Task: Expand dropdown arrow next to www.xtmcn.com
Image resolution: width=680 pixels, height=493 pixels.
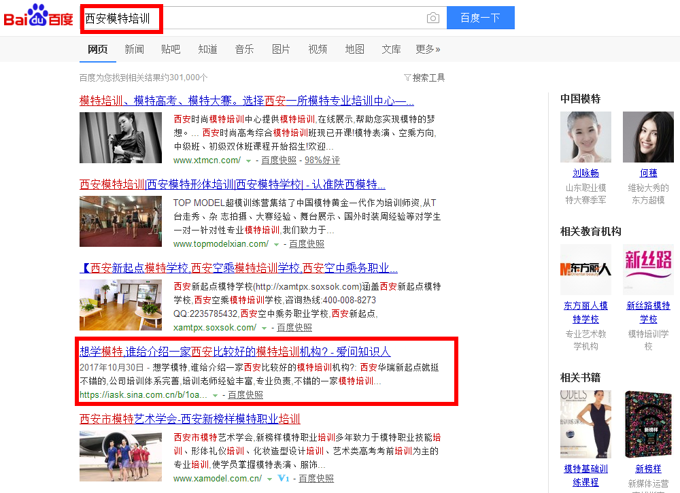Action: click(248, 161)
